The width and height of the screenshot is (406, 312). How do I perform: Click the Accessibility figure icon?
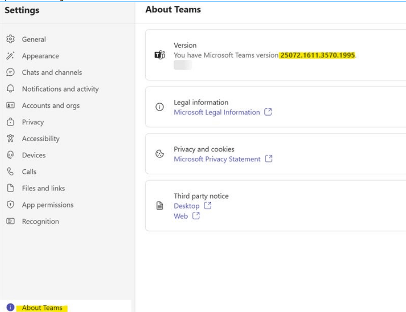pos(10,138)
